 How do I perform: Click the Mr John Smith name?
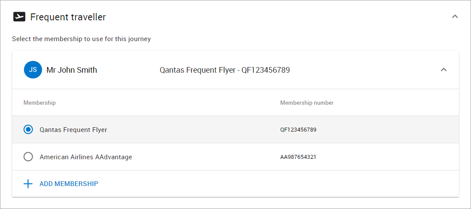[72, 70]
